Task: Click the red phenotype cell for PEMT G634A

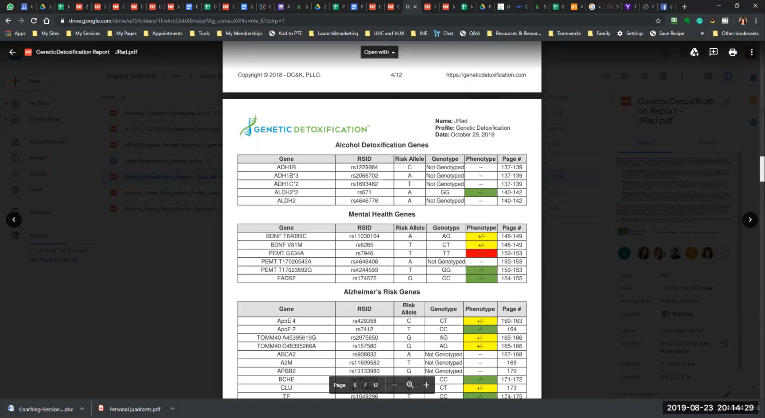Action: click(481, 253)
